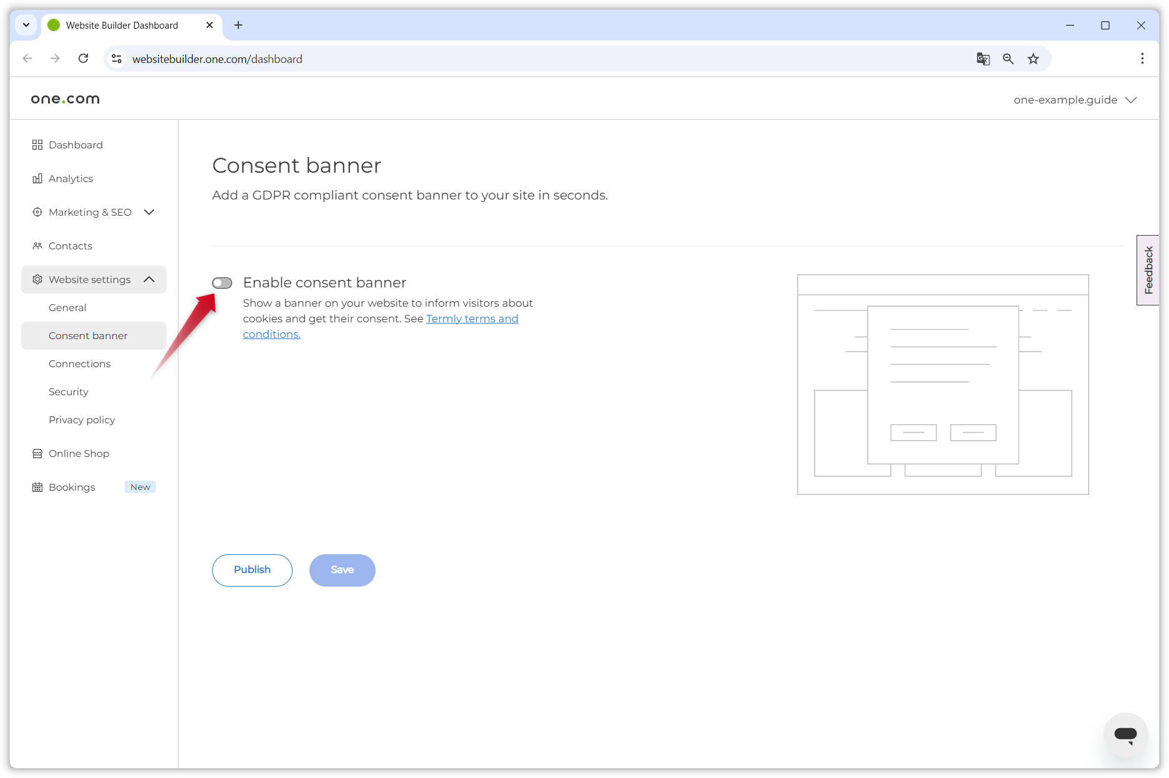Image resolution: width=1169 pixels, height=778 pixels.
Task: Open the Termly terms and conditions link
Action: [x=472, y=319]
